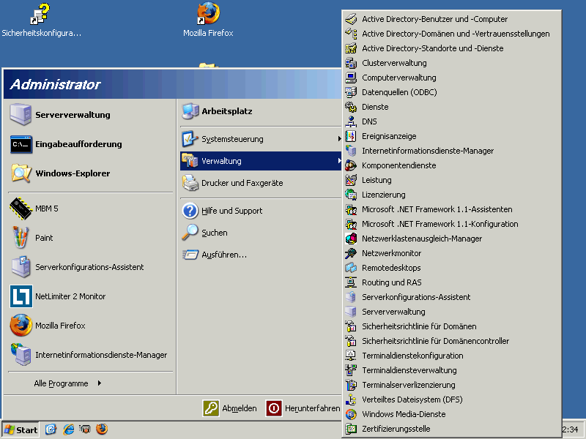Click the Terminalserverlizenzierung icon
The image size is (586, 439).
(351, 385)
